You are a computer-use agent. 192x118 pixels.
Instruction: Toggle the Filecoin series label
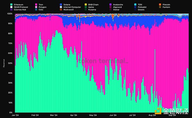click(x=166, y=5)
